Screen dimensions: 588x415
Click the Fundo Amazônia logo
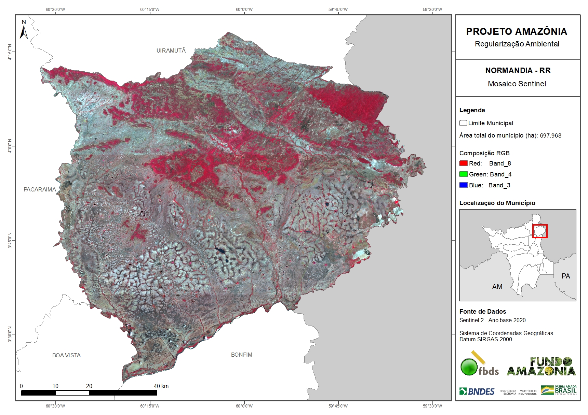click(x=541, y=367)
